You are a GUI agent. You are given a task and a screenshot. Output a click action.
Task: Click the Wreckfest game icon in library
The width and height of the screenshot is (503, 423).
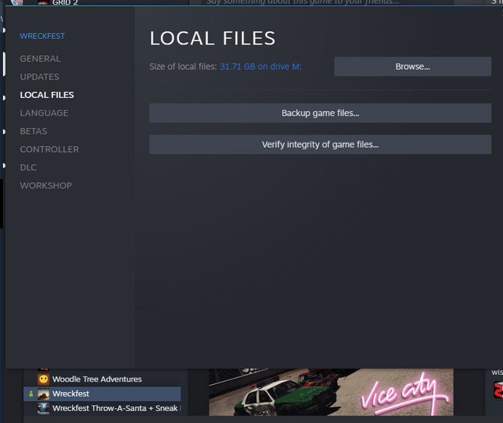pyautogui.click(x=43, y=394)
